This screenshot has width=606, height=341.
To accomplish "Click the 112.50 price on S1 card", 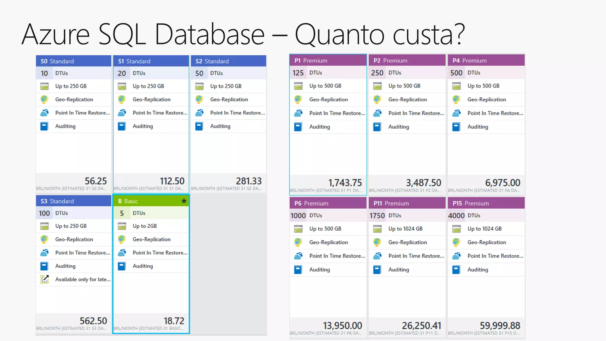I will click(172, 181).
